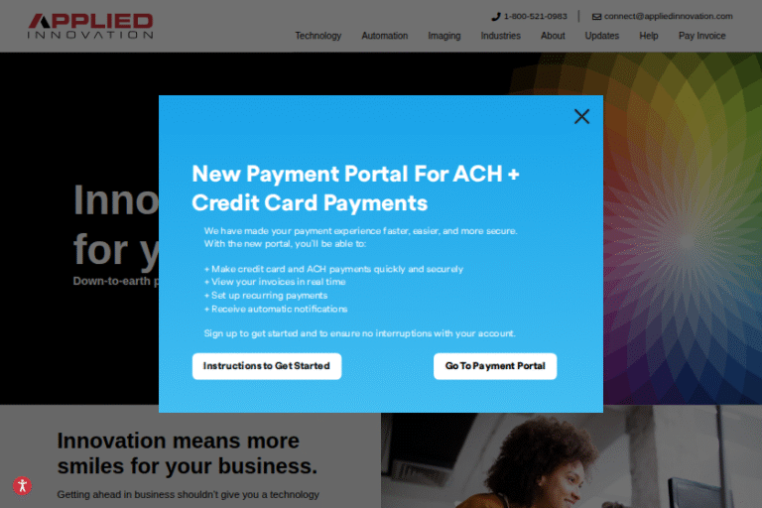Call the 1-800-521-0983 phone link
Viewport: 762px width, 508px height.
pyautogui.click(x=535, y=17)
